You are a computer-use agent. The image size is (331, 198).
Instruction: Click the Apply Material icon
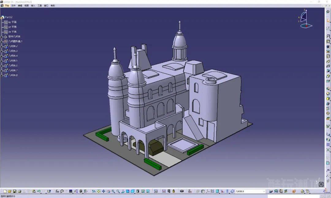click(x=294, y=191)
